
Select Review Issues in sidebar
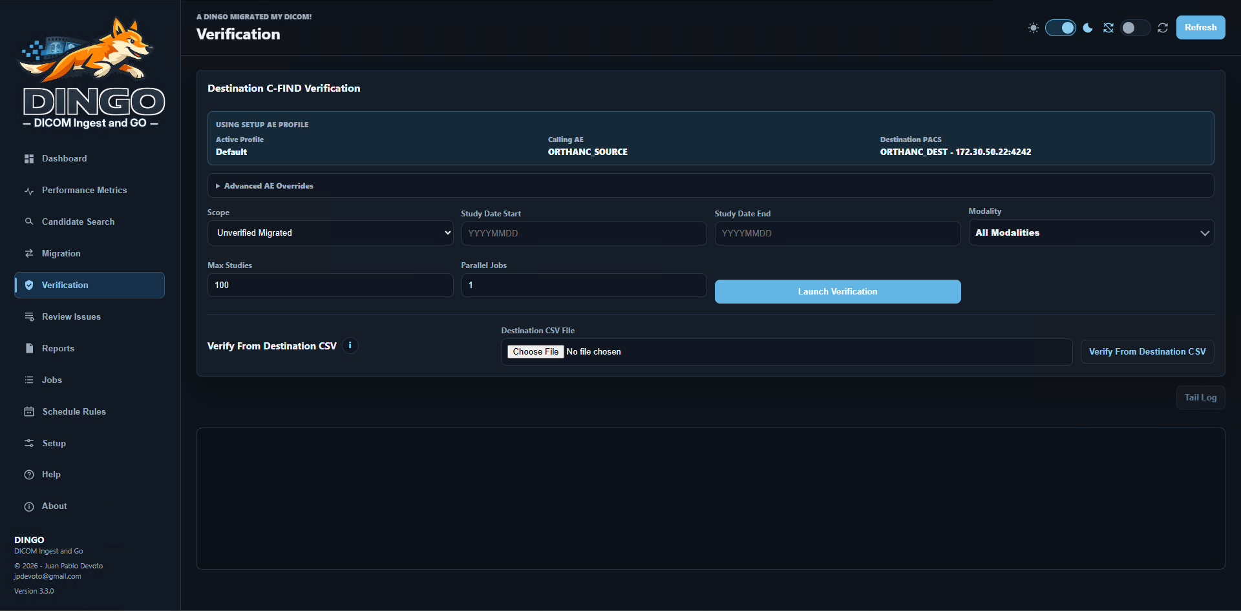click(90, 316)
